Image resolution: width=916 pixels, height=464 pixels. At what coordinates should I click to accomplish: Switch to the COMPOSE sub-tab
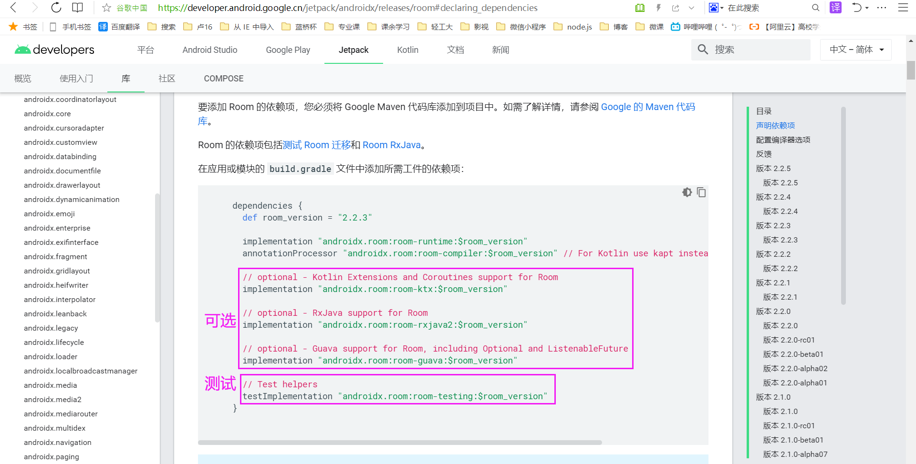pyautogui.click(x=224, y=79)
